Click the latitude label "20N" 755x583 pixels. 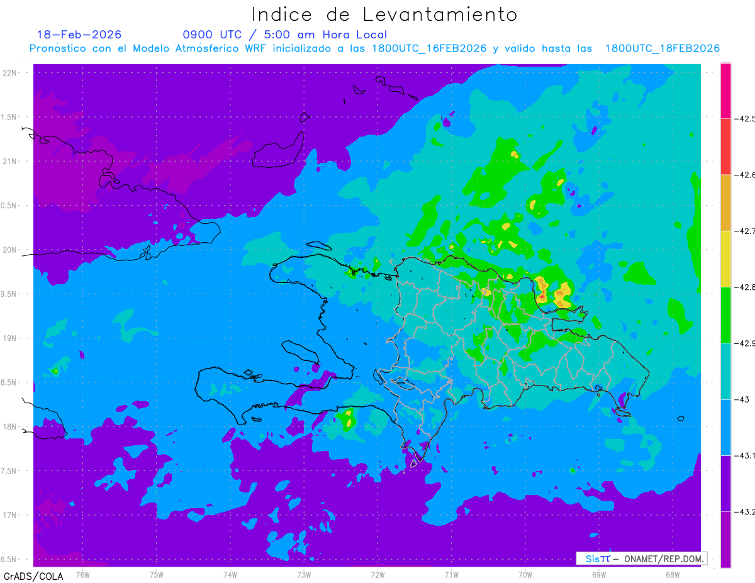point(11,250)
